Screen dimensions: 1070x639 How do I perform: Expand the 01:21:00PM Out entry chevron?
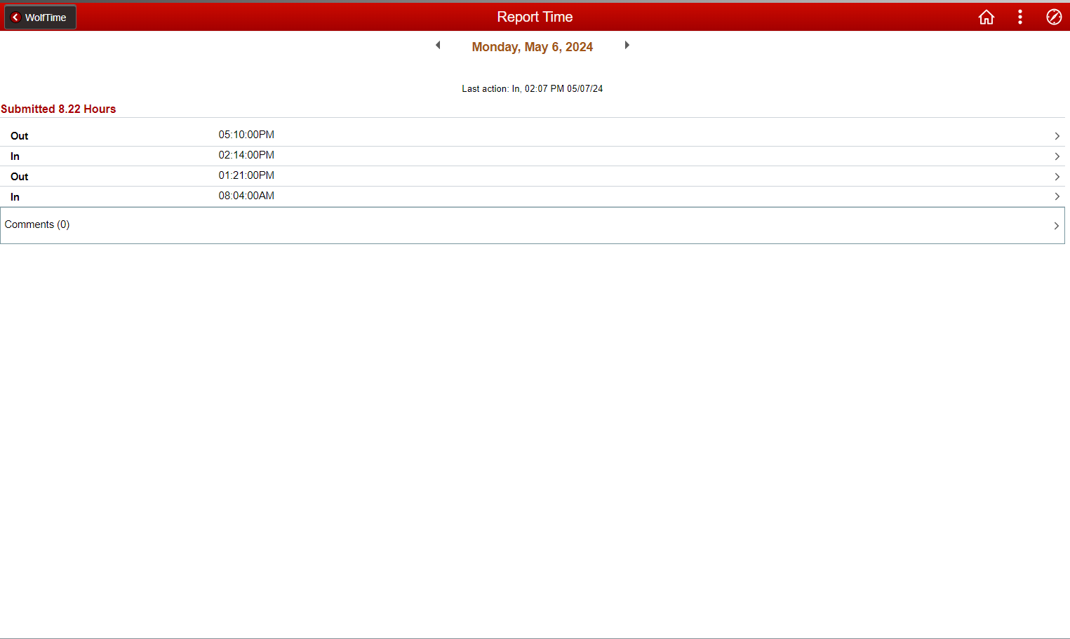1057,177
